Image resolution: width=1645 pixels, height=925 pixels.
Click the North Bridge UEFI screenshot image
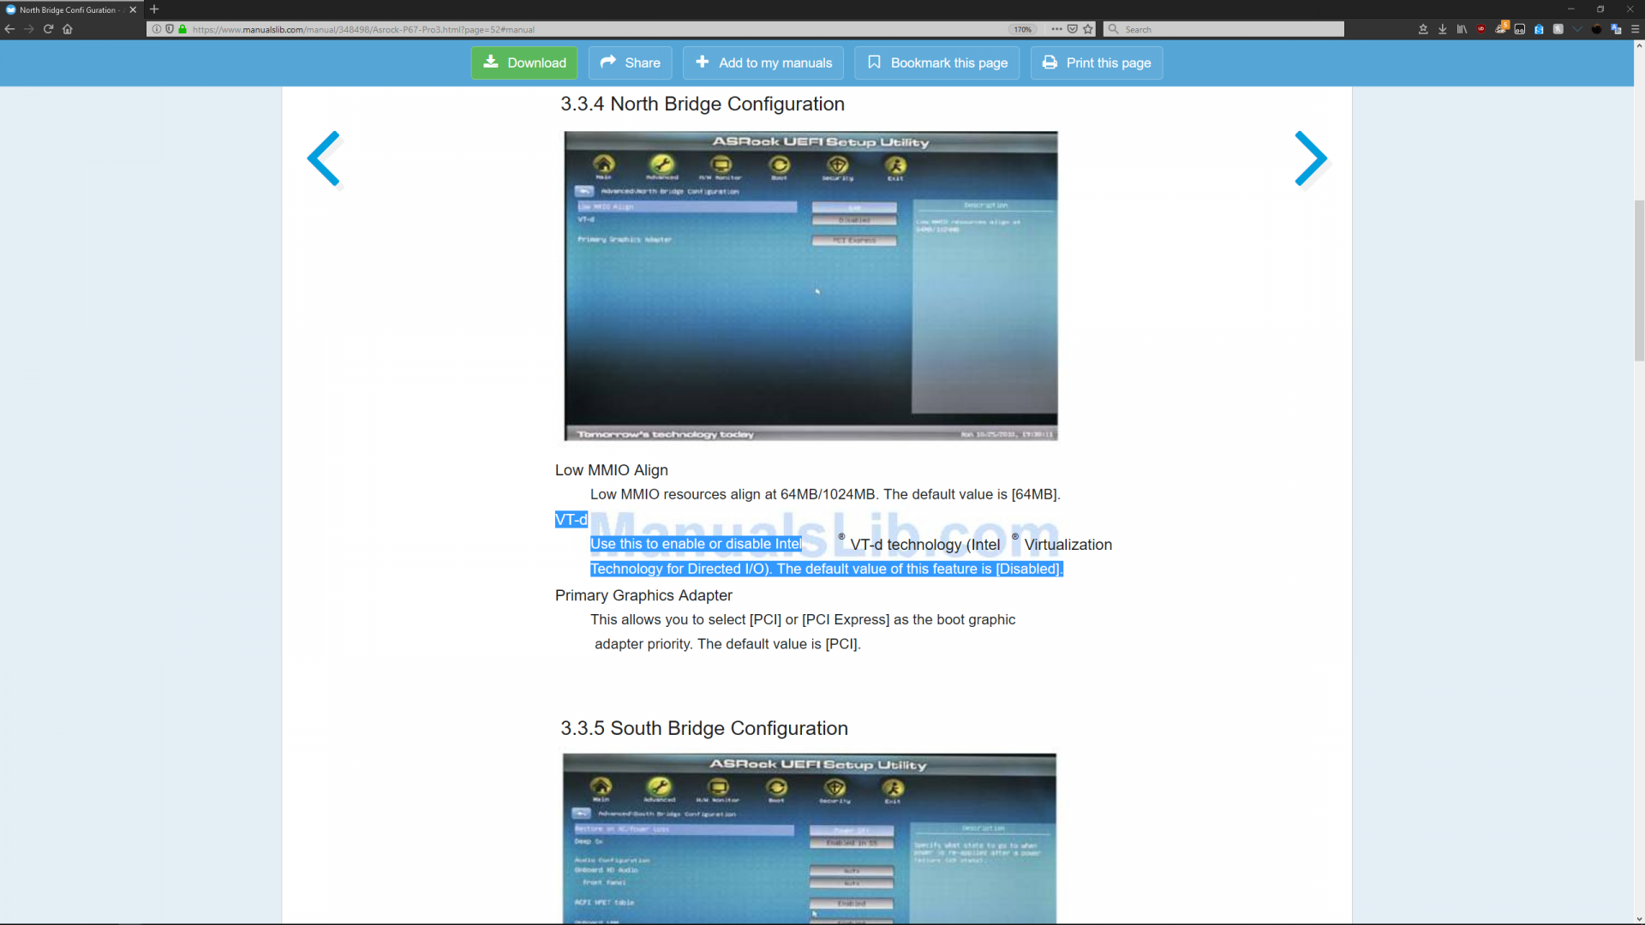[x=811, y=286]
